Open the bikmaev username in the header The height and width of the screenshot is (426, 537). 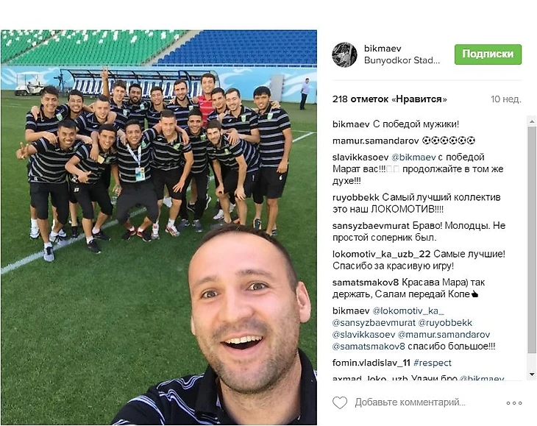(383, 49)
